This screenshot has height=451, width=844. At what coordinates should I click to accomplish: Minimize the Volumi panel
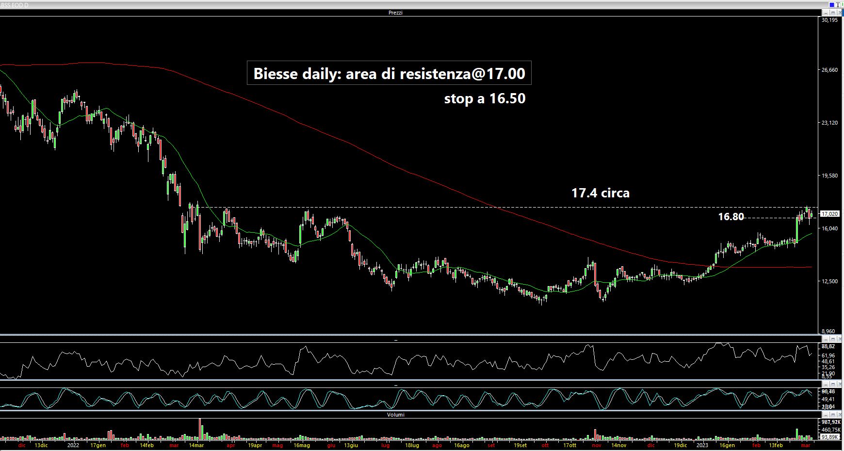pos(826,415)
